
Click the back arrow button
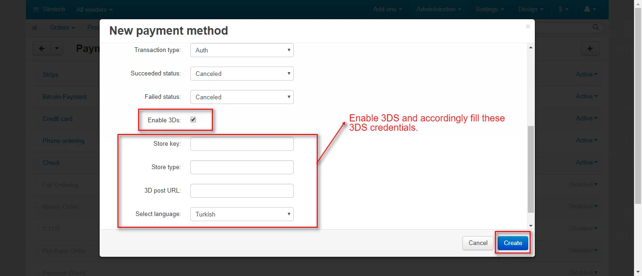[x=42, y=48]
